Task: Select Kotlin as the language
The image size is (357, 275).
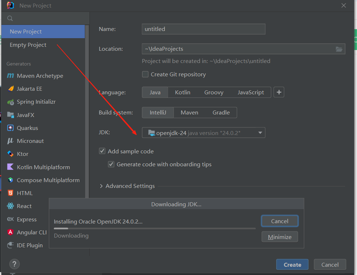Action: pyautogui.click(x=182, y=92)
